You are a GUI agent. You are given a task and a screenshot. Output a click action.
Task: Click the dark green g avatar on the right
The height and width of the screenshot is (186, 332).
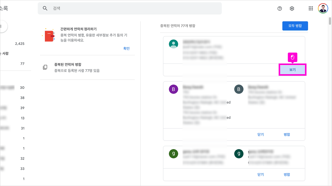point(238,154)
